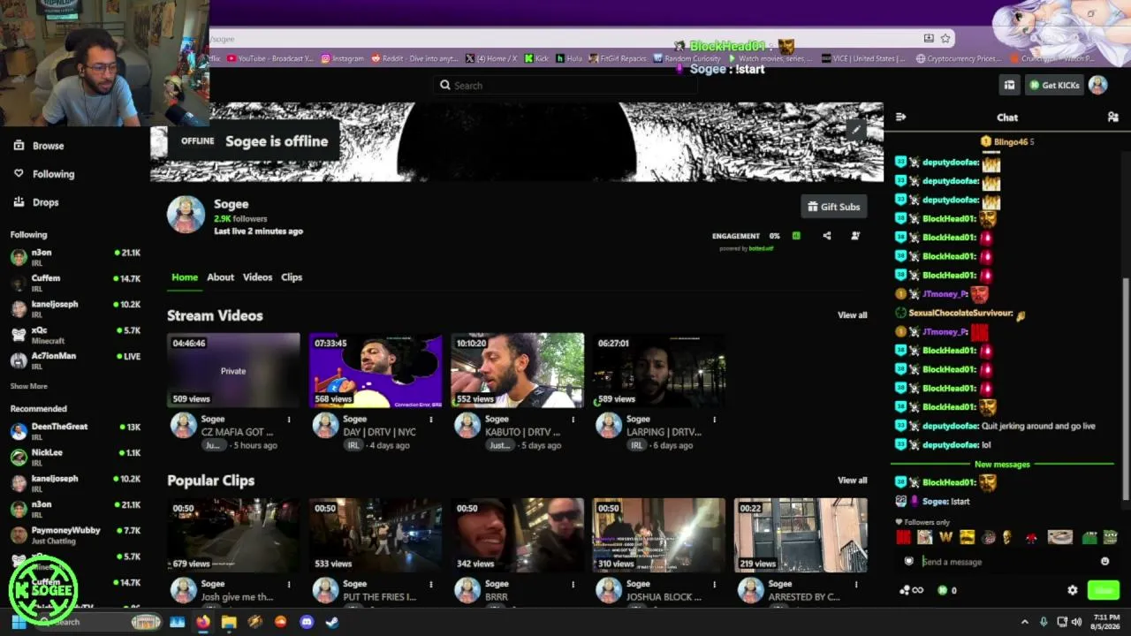The width and height of the screenshot is (1131, 636).
Task: Open the Videos tab
Action: pyautogui.click(x=258, y=277)
